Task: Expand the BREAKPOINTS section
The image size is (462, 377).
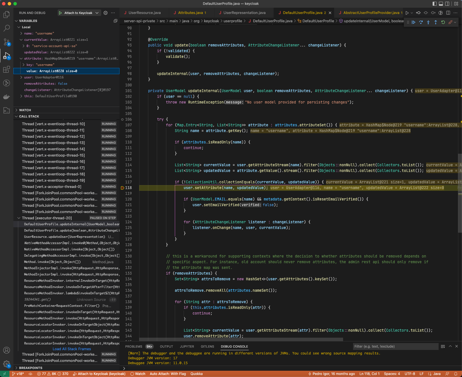Action: (31, 368)
